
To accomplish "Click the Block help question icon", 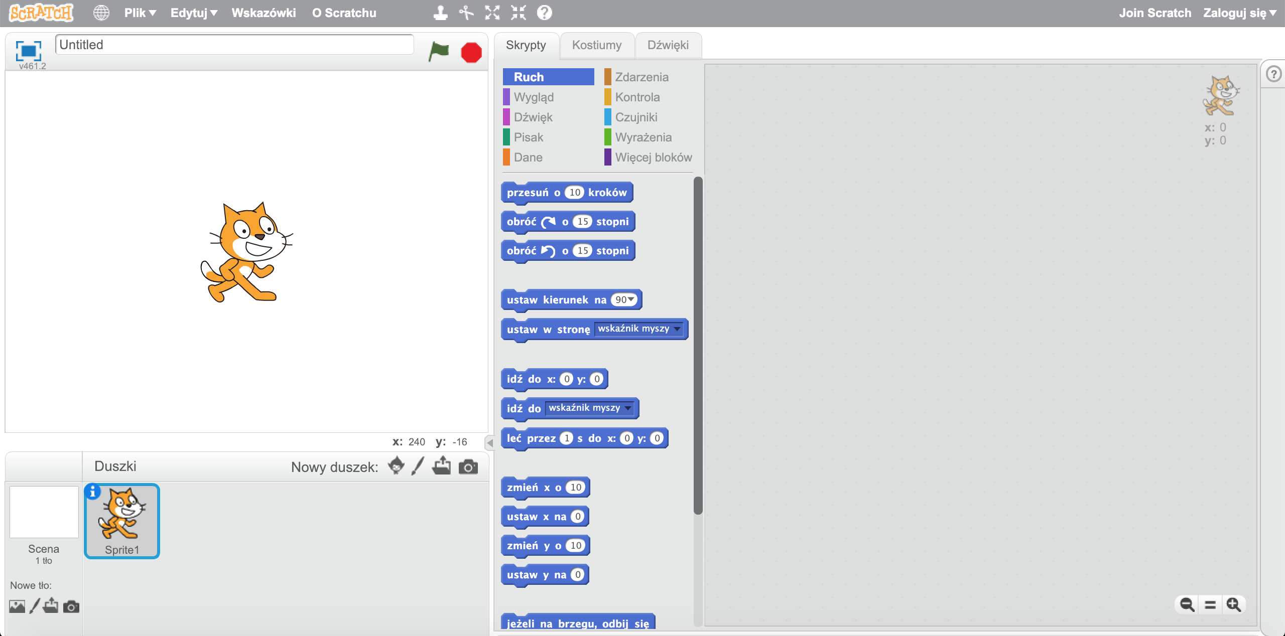I will point(545,13).
